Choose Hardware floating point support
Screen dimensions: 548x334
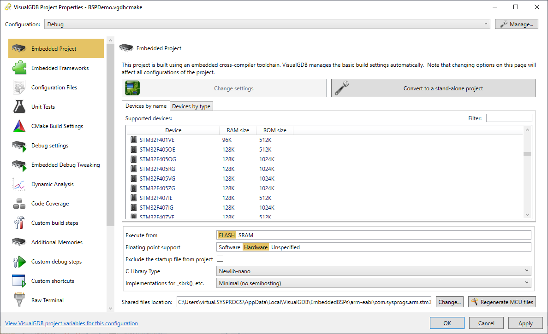(x=256, y=247)
